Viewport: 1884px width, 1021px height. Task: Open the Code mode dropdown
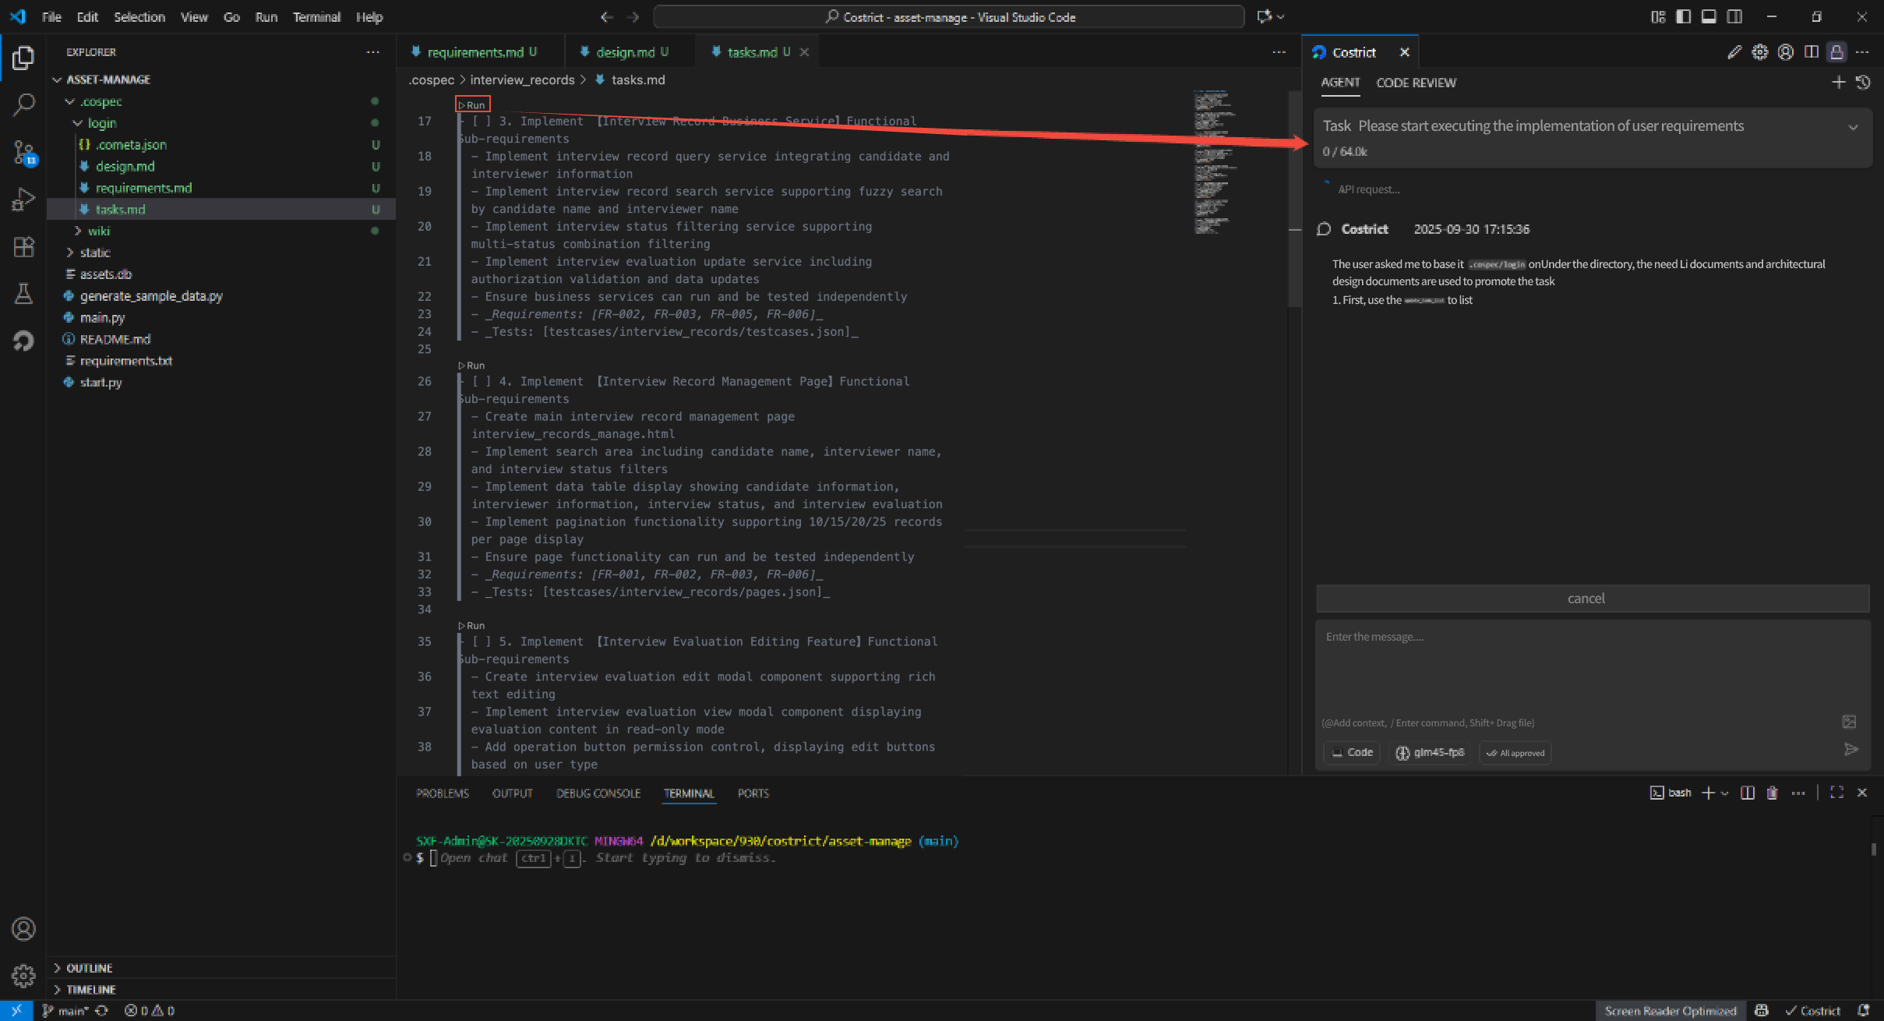(x=1352, y=753)
